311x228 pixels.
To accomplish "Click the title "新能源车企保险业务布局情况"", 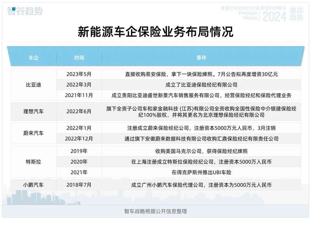I will pos(155,32).
